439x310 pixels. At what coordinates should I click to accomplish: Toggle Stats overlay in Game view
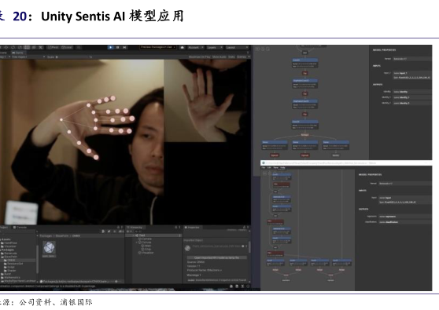coord(231,57)
